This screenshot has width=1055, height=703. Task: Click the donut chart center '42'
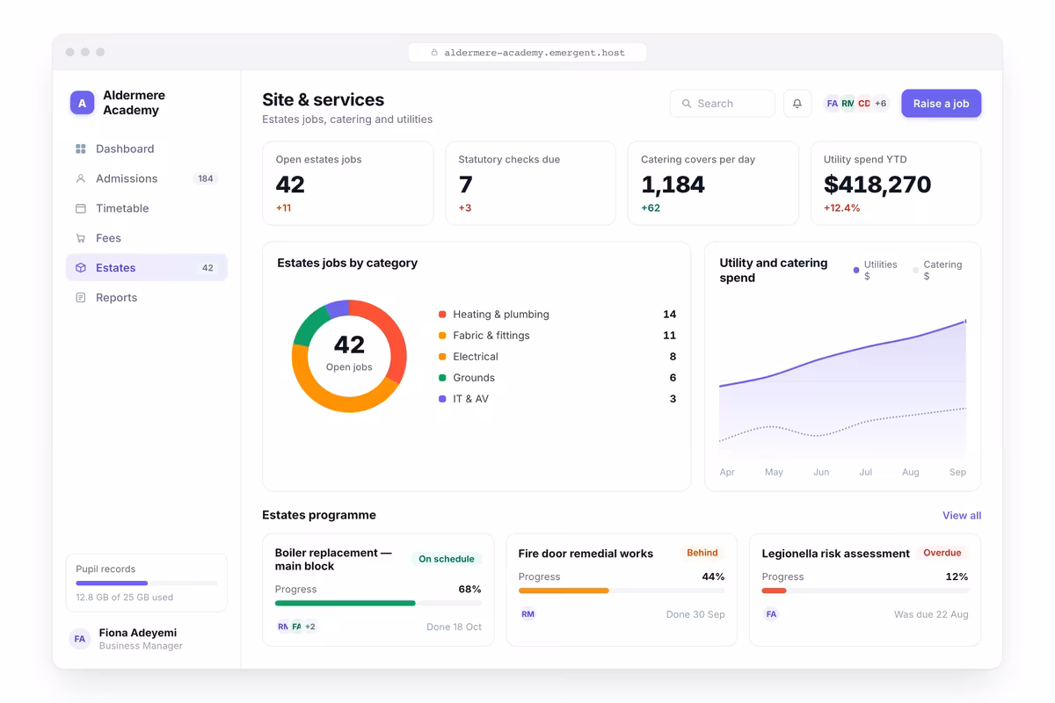click(x=349, y=344)
